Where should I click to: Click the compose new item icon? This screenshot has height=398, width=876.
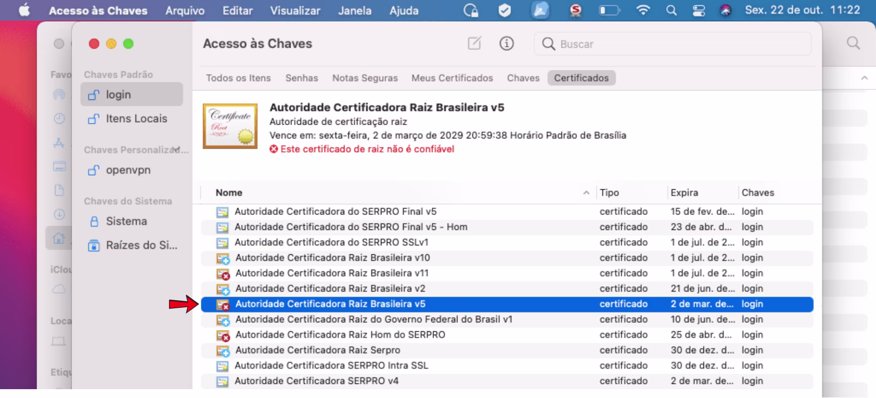(474, 43)
